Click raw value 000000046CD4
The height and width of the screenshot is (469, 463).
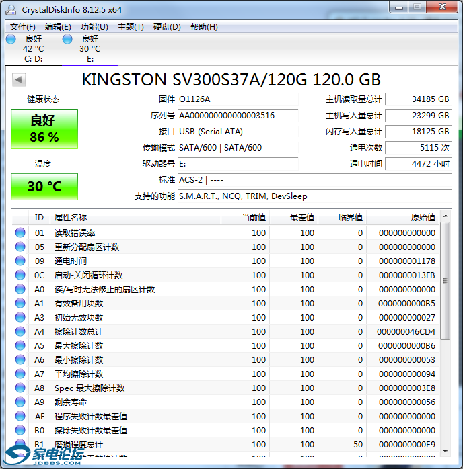tap(406, 331)
